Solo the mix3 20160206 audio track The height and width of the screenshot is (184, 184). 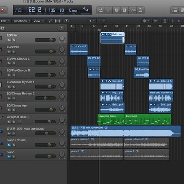[14, 133]
